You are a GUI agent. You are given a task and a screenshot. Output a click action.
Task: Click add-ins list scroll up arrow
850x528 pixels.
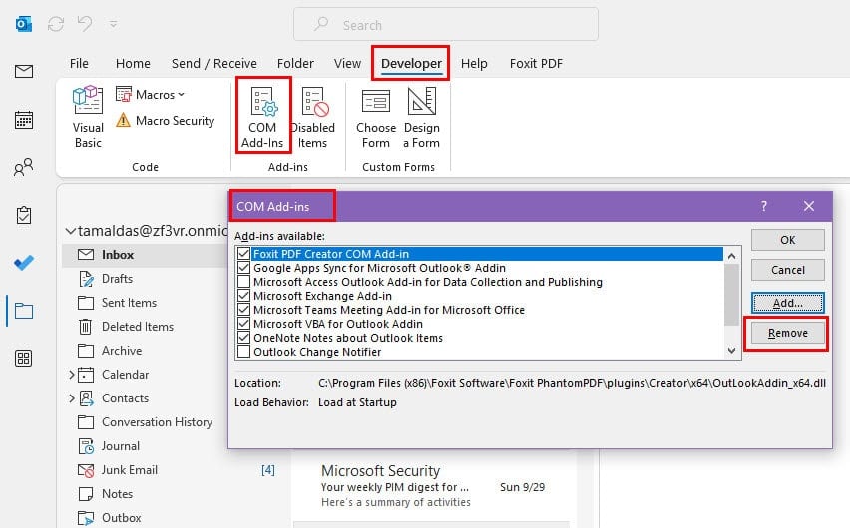click(732, 256)
